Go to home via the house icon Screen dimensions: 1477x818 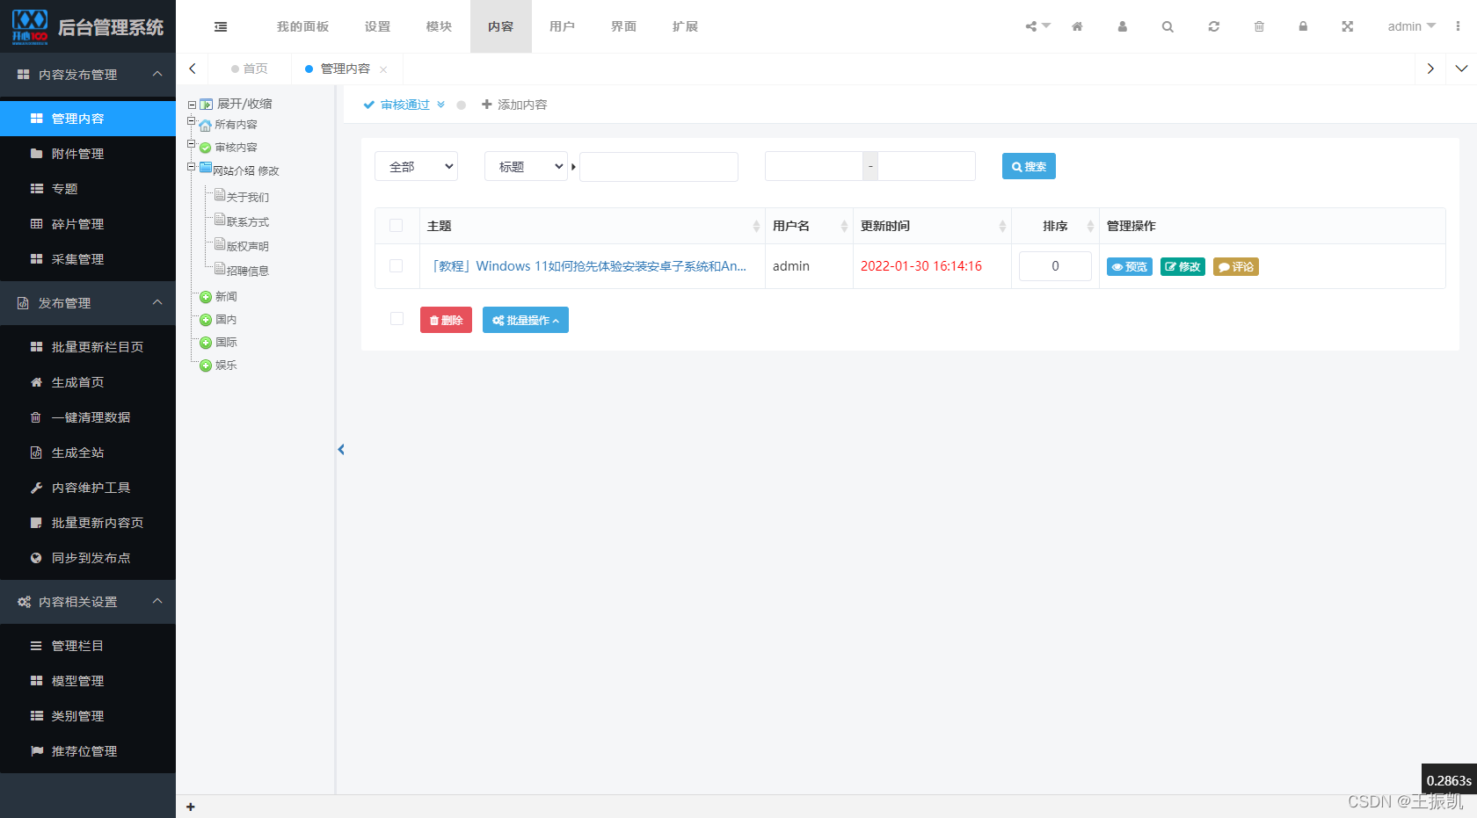pos(1077,26)
